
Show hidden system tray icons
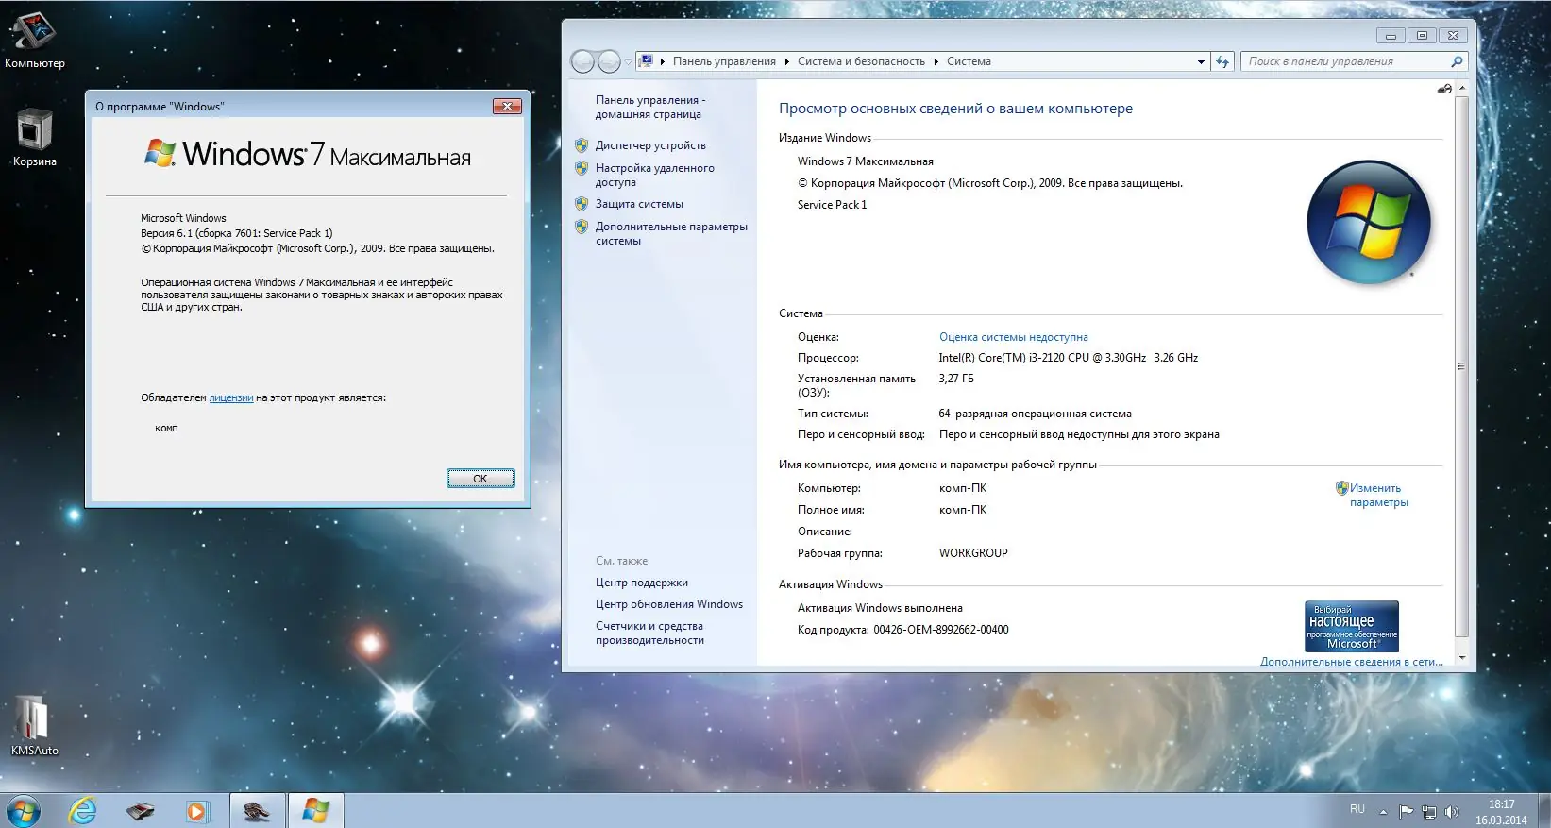1383,812
